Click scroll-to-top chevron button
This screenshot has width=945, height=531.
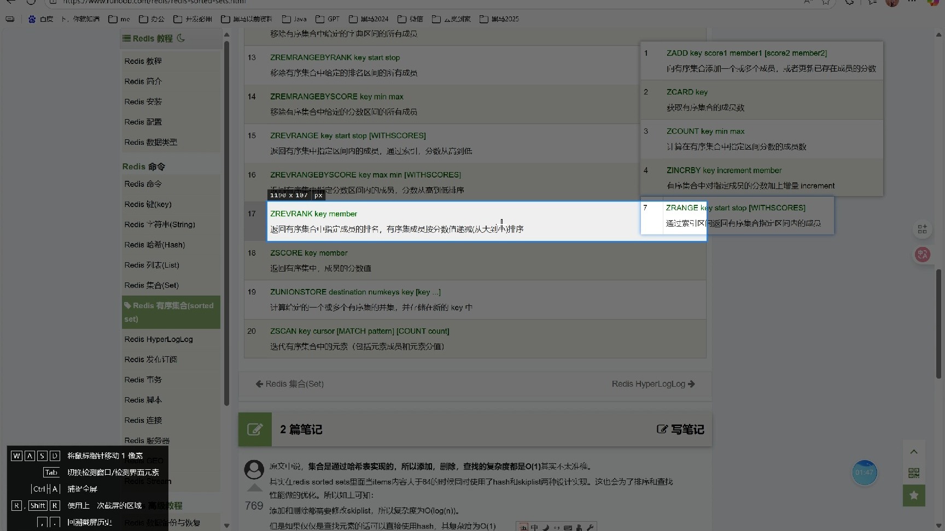(914, 452)
